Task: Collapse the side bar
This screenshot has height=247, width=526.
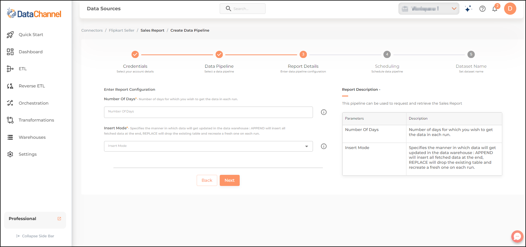Action: (35, 236)
